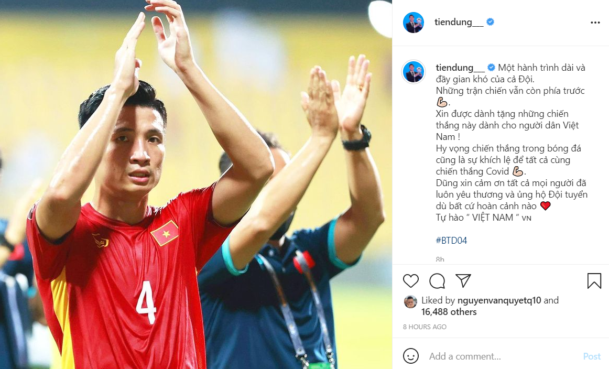Click verified badge next to header username

coord(490,22)
